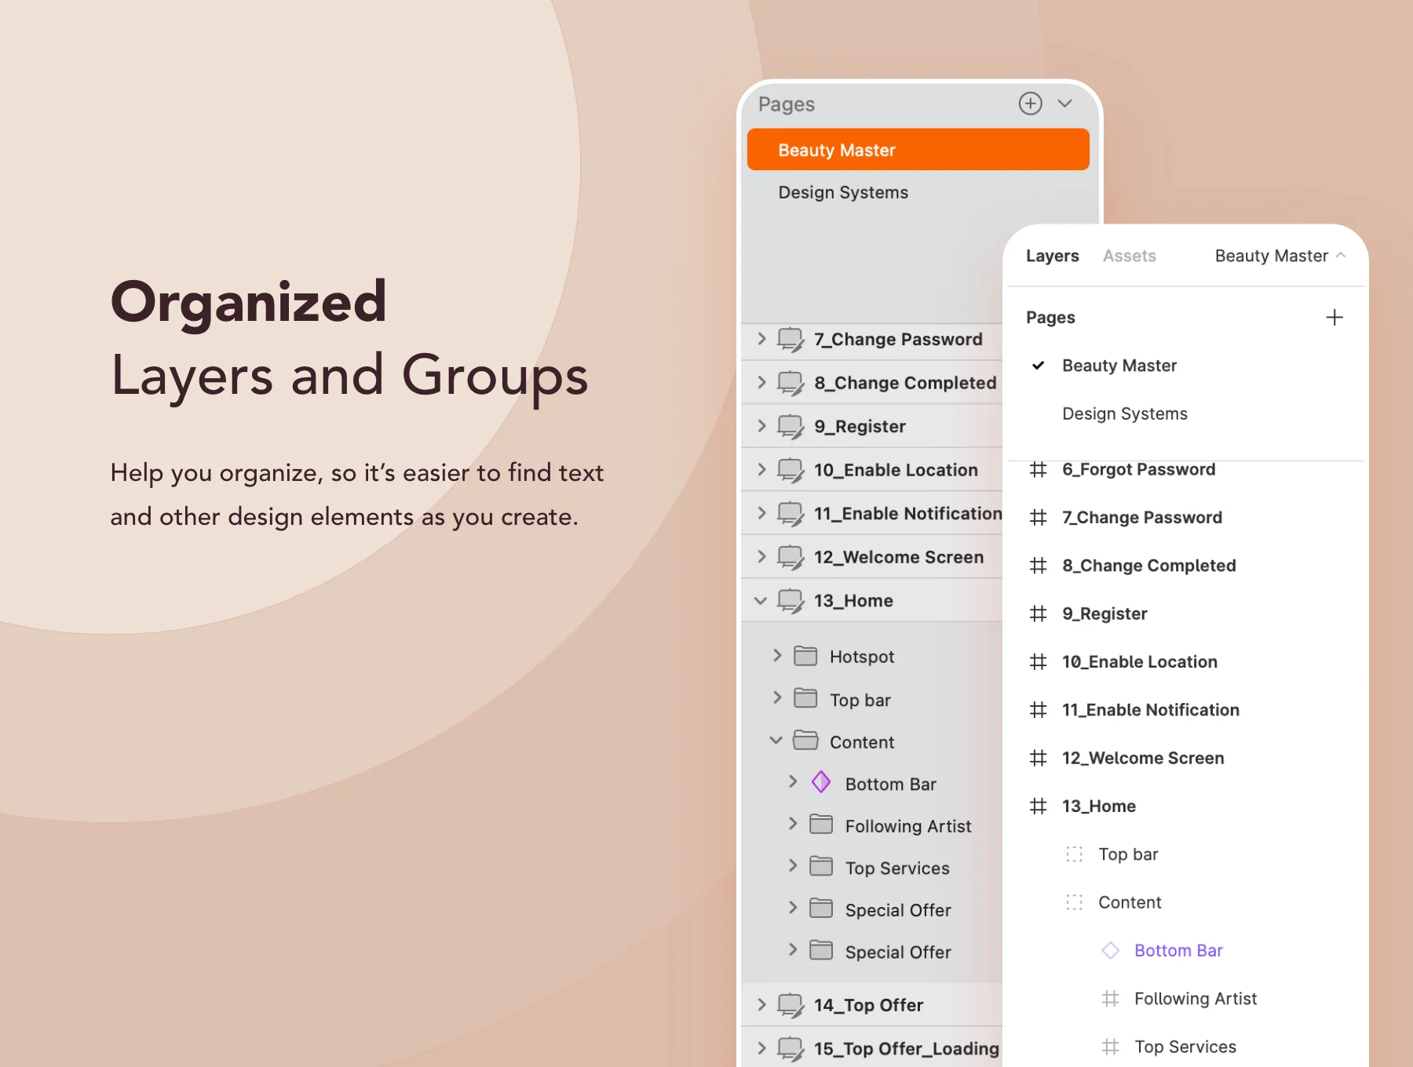Open the Beauty Master page dropdown

coord(1280,256)
